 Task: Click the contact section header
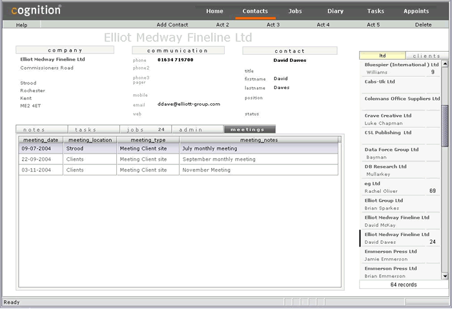point(290,51)
